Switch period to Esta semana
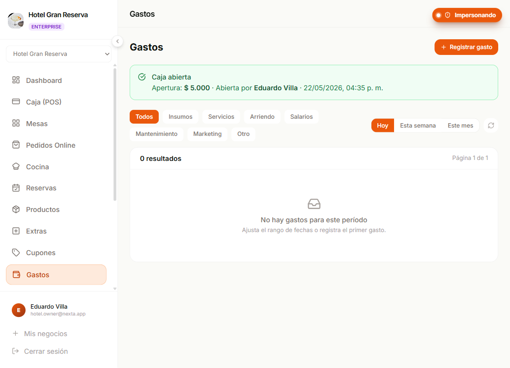 click(x=418, y=126)
